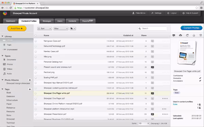Click the star rating of Showpad One Pager.pdf
The image size is (204, 127).
coord(165,98)
